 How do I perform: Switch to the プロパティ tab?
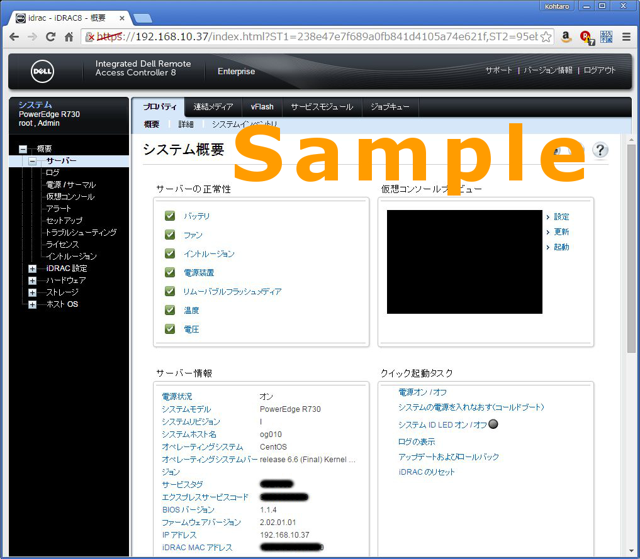pos(160,107)
